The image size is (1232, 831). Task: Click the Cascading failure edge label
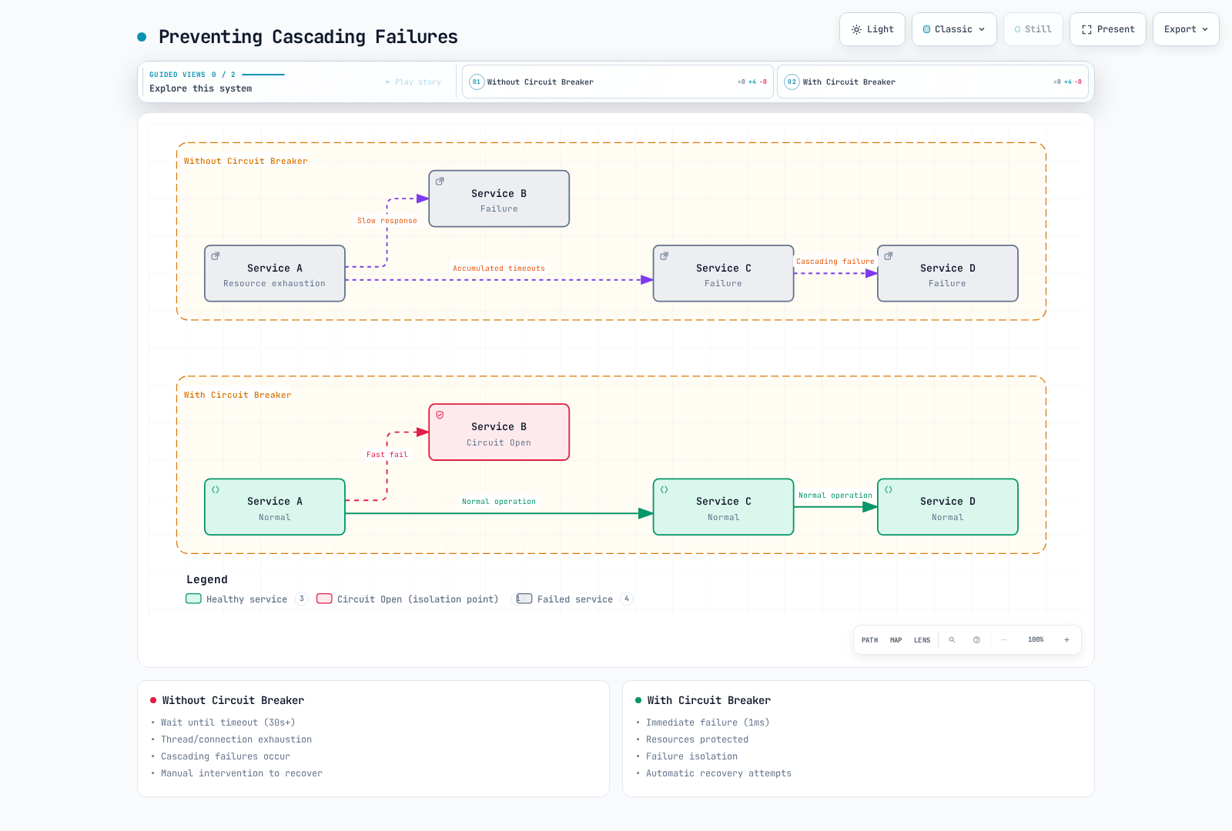click(x=835, y=262)
